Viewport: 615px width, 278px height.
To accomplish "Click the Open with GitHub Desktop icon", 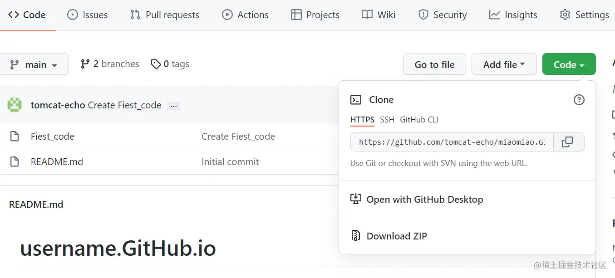I will 356,199.
